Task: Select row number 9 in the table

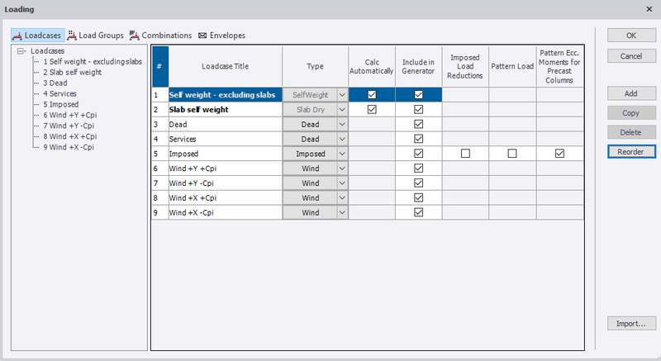Action: pos(159,213)
